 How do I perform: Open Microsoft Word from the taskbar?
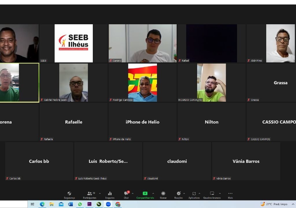point(71,204)
